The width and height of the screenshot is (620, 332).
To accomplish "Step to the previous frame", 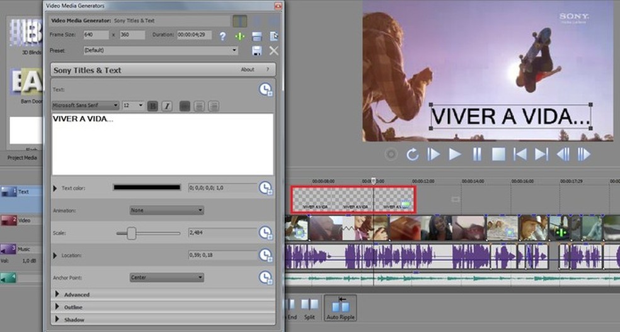I will click(563, 154).
